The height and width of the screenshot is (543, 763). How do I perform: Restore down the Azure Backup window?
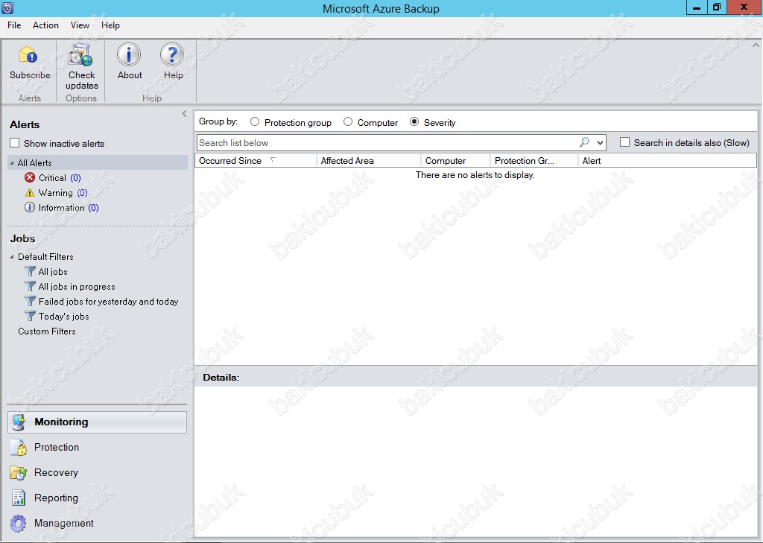(x=717, y=7)
